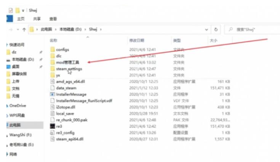Click the 文本文档 type of local_save
This screenshot has height=162, width=280.
pyautogui.click(x=181, y=114)
